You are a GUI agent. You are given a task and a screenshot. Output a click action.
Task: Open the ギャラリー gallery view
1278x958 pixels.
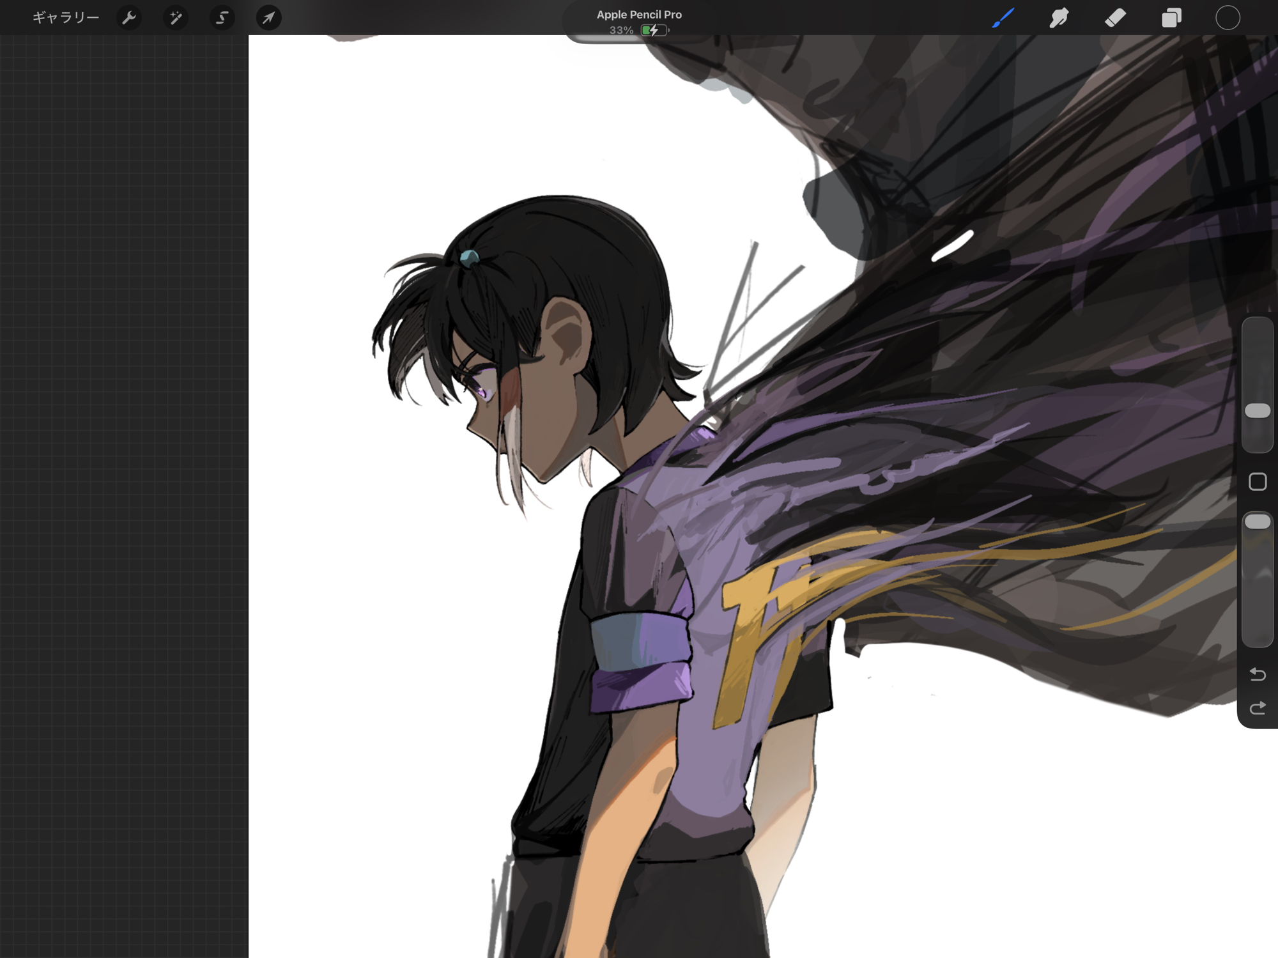click(66, 18)
